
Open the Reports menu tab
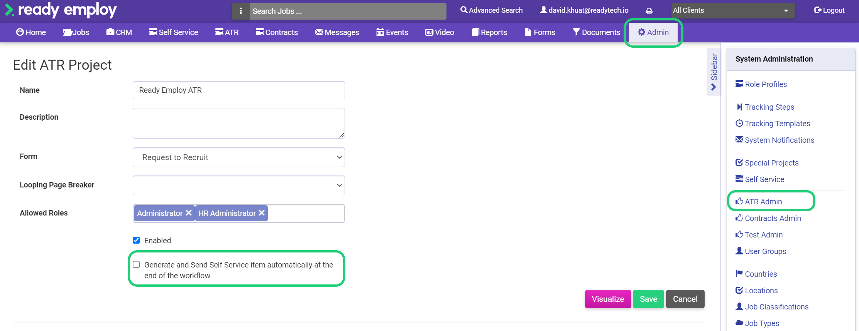coord(489,32)
